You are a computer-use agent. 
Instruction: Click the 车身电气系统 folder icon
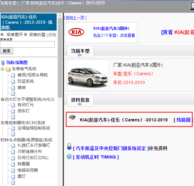8,69
